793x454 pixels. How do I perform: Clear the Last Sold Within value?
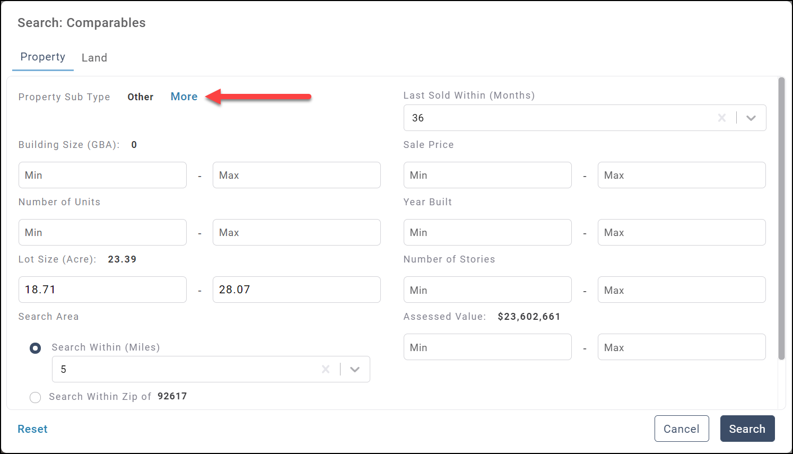click(x=721, y=118)
